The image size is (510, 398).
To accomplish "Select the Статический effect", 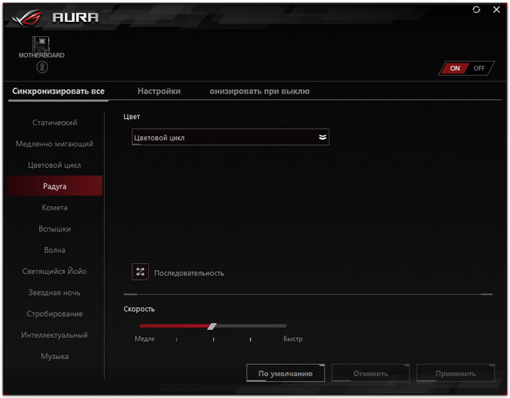I will click(x=55, y=123).
